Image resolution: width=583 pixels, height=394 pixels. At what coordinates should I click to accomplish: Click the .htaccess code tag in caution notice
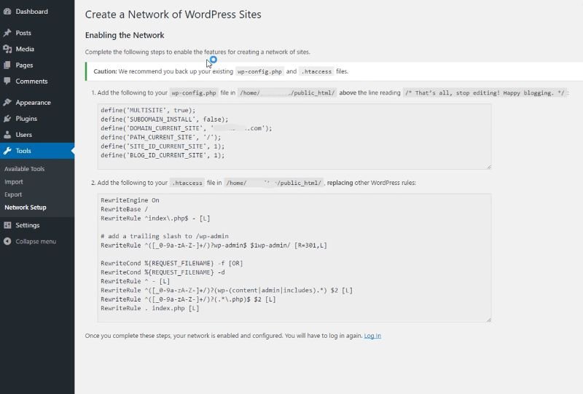pyautogui.click(x=316, y=71)
